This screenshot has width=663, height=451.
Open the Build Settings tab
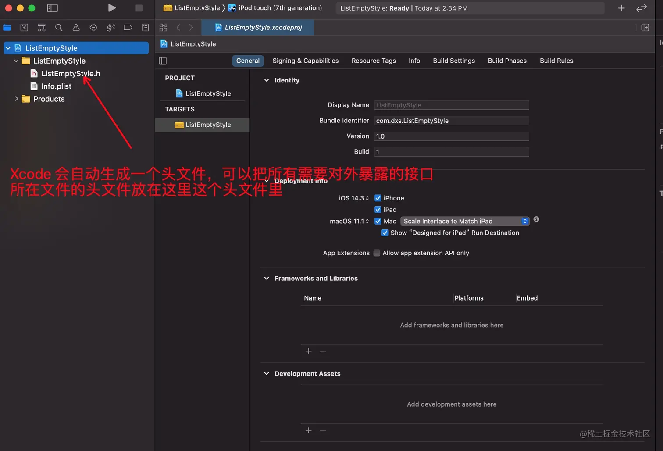(454, 61)
